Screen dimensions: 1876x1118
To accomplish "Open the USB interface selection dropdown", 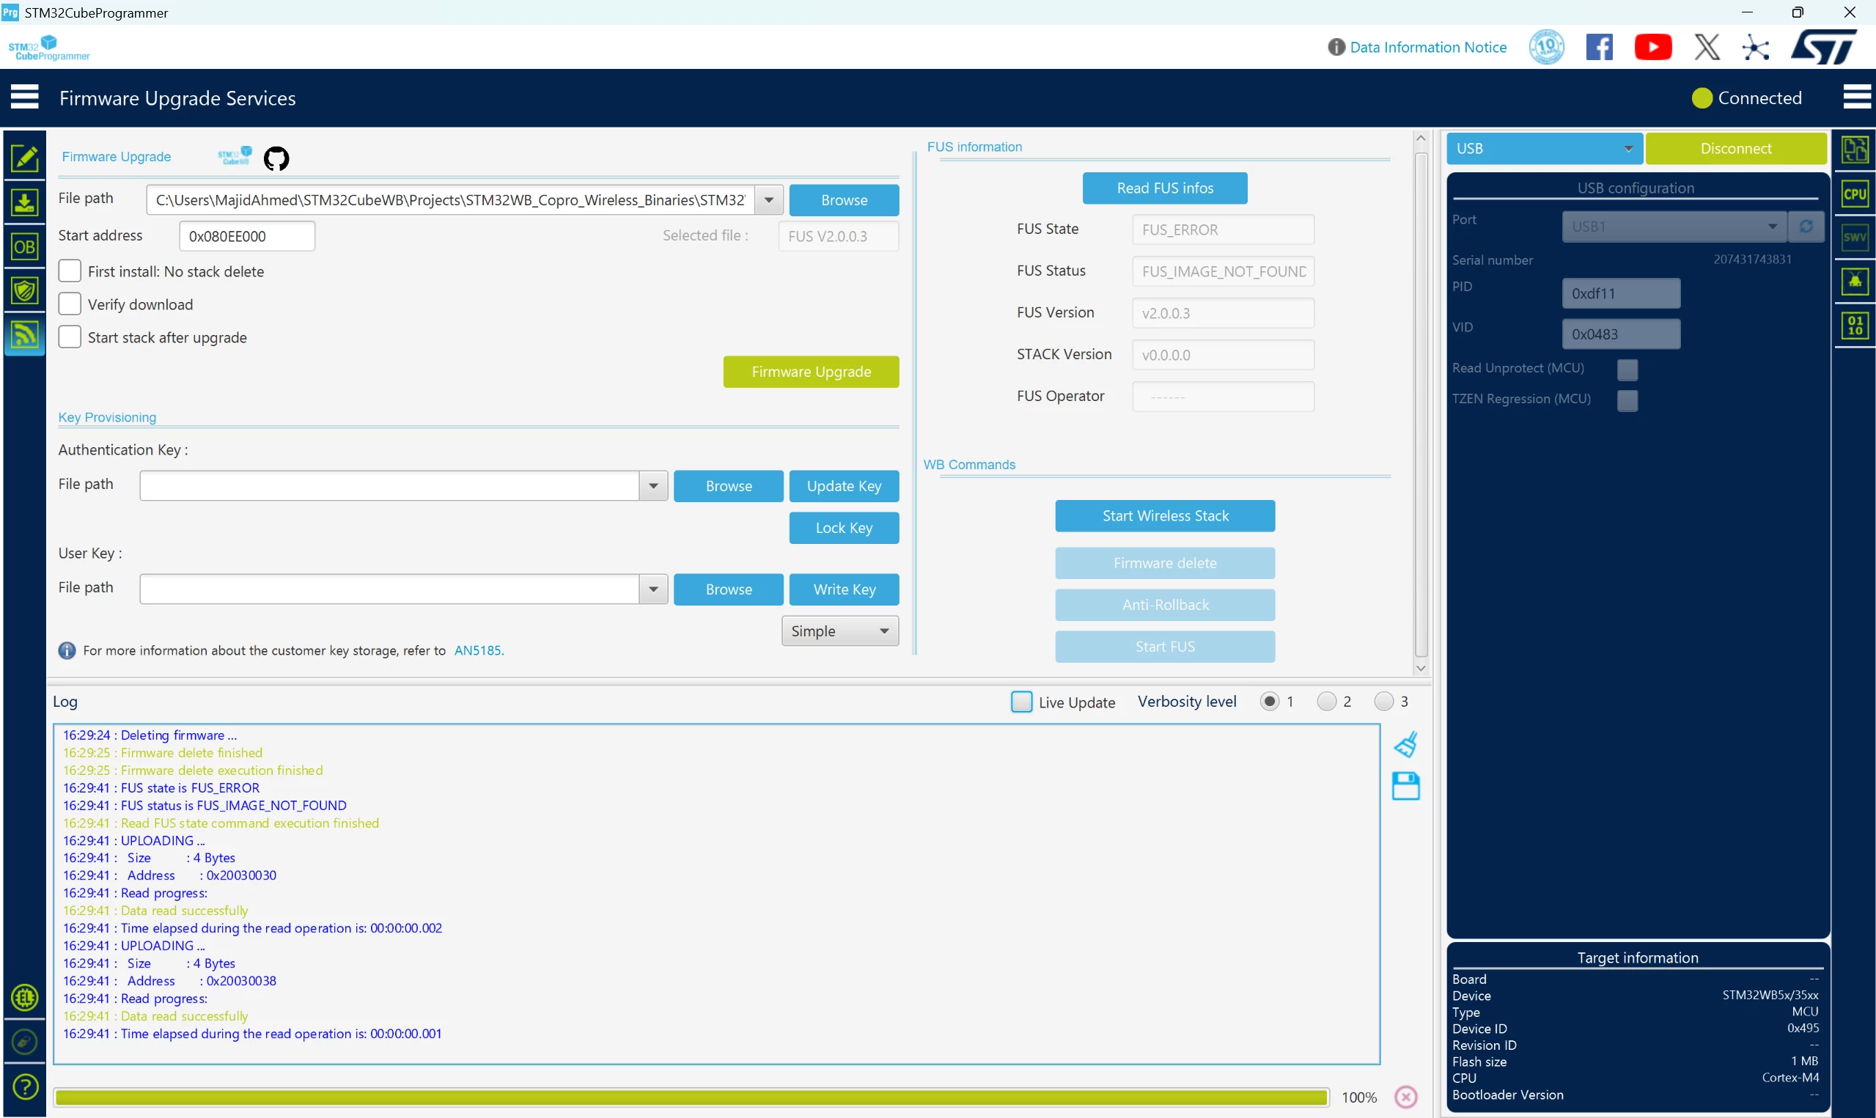I will pyautogui.click(x=1544, y=148).
